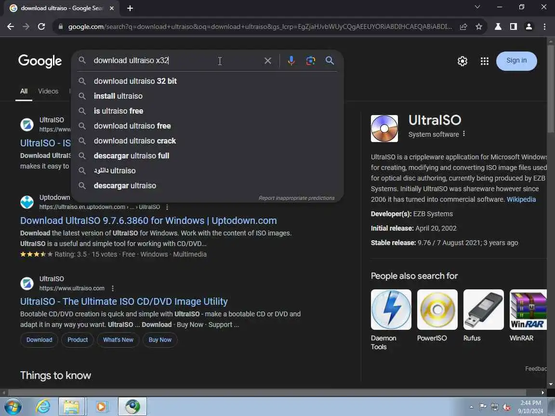Open the Chrome Labs flask icon
555x416 pixels.
(498, 26)
